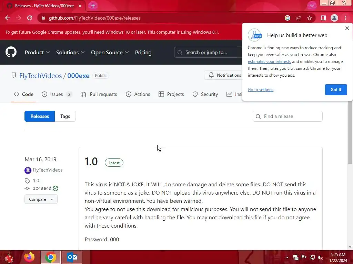
Task: Click the share page icon
Action: (x=299, y=18)
